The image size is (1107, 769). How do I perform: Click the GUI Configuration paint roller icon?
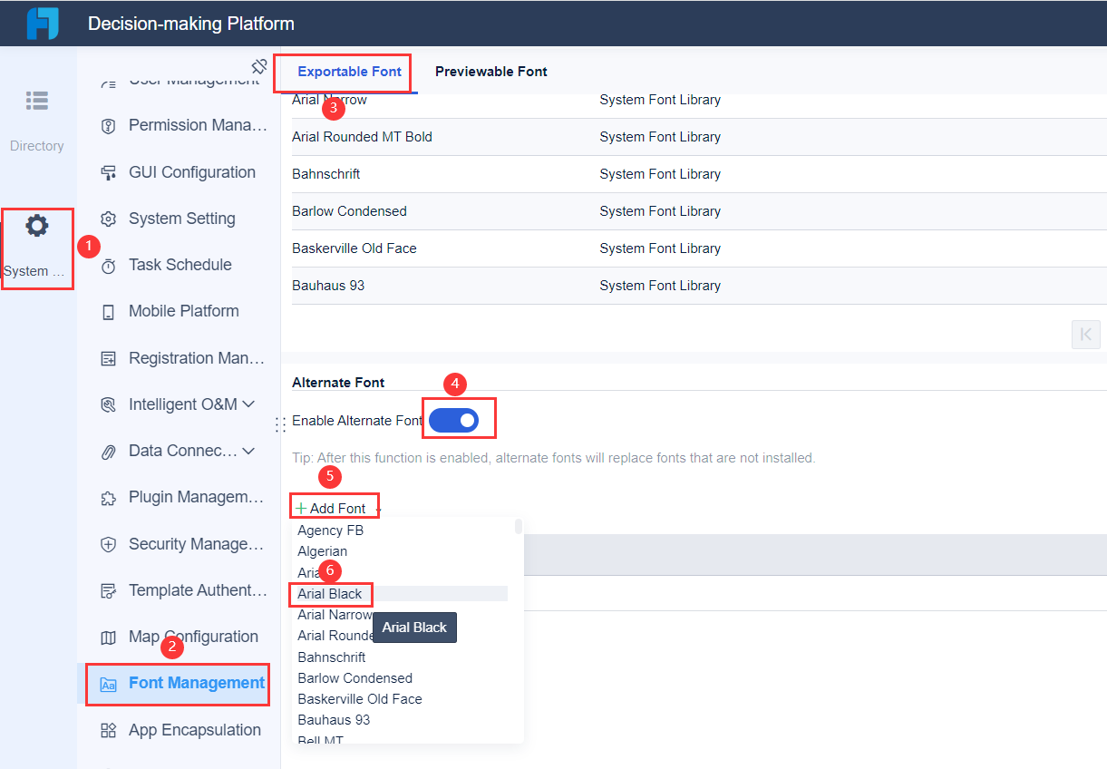[x=109, y=172]
